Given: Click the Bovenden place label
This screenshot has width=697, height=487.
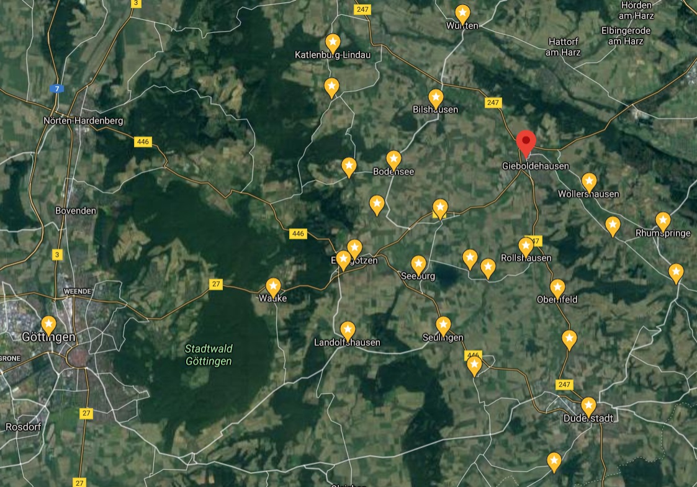Looking at the screenshot, I should pyautogui.click(x=76, y=210).
